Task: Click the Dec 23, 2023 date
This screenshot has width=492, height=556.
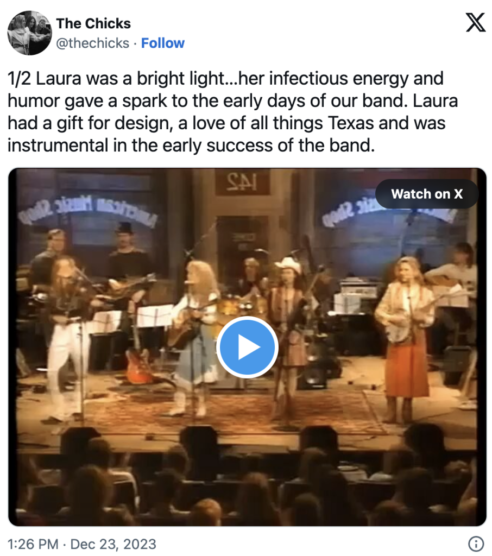Action: (113, 544)
